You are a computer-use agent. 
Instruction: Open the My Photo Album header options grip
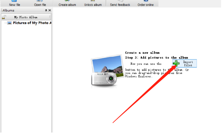(x=50, y=17)
